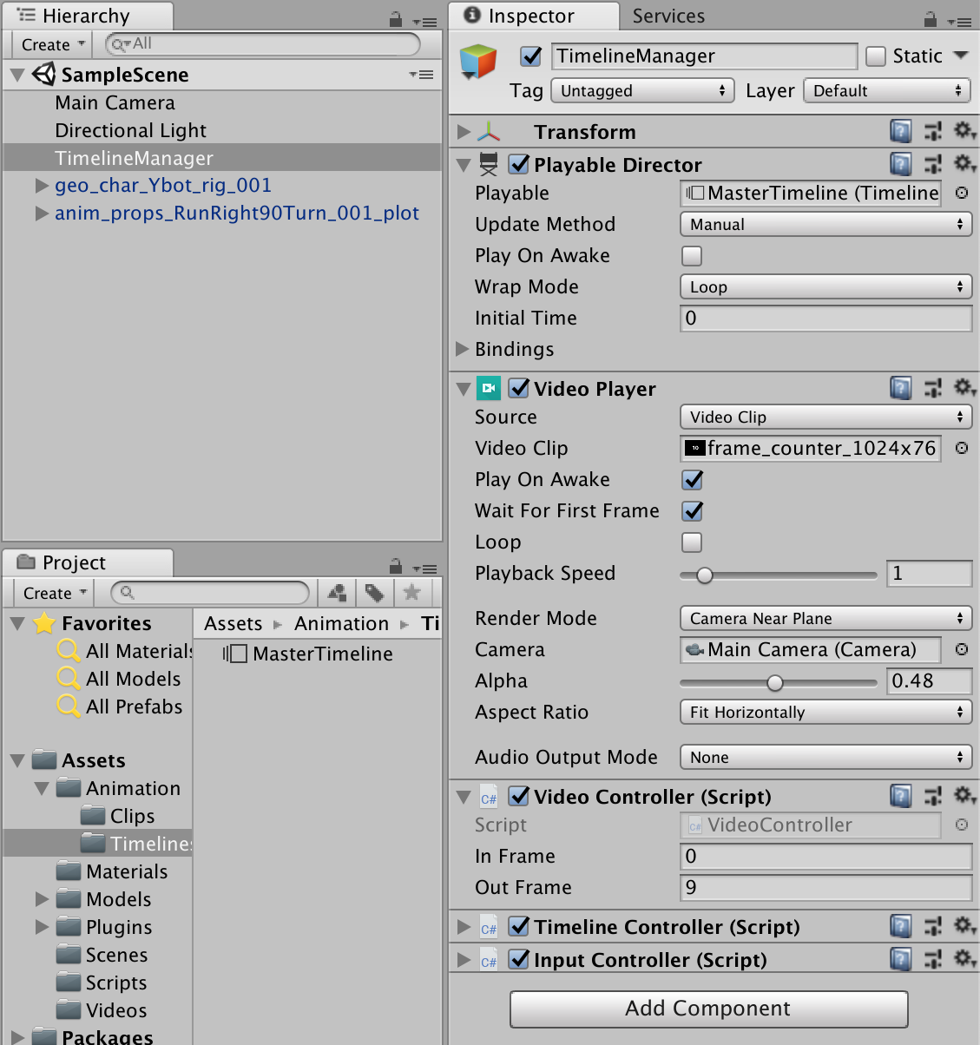
Task: Click Project search by type icon
Action: tap(339, 593)
